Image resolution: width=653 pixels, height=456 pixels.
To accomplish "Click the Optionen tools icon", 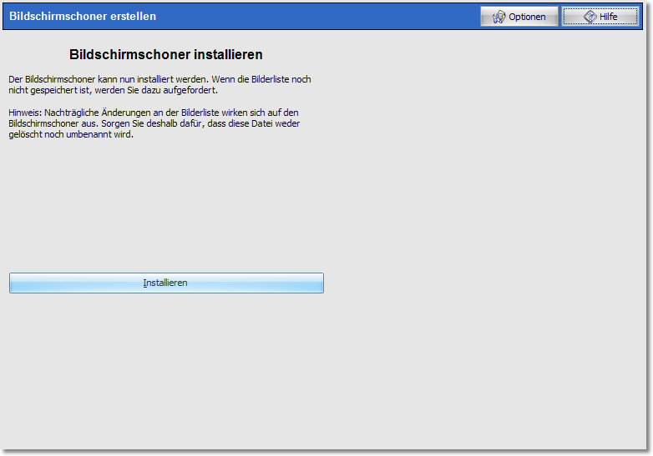I will point(499,17).
